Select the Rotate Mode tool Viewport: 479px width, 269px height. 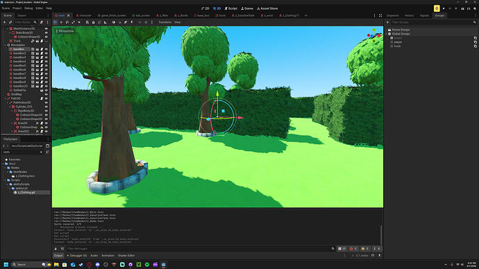67,22
